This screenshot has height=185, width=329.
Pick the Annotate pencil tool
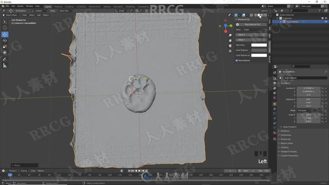pyautogui.click(x=5, y=59)
